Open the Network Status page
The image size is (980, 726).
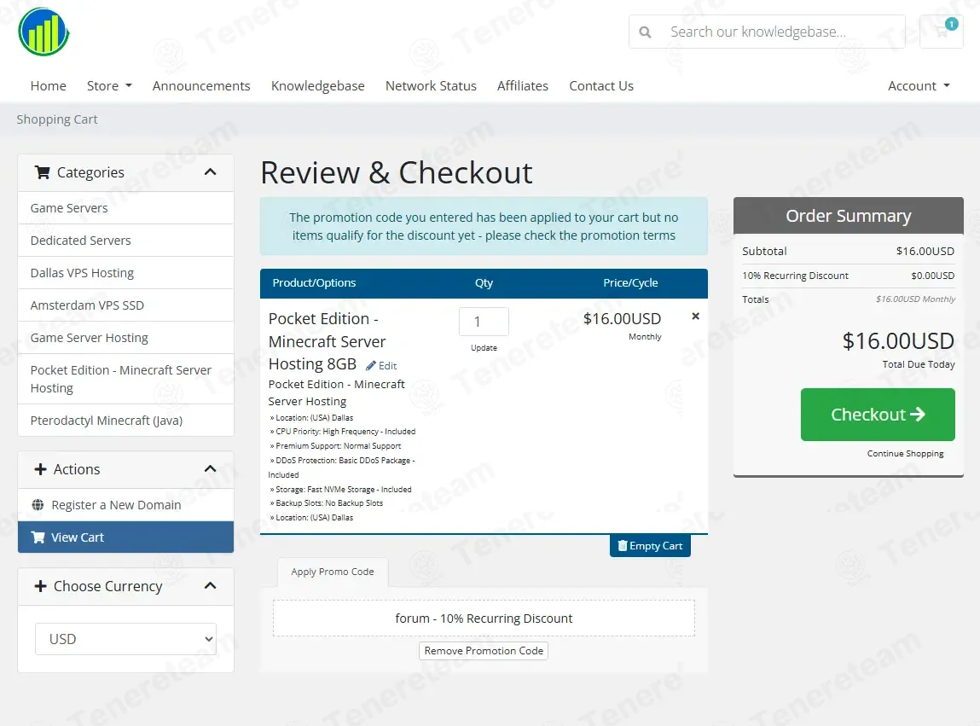pos(431,85)
